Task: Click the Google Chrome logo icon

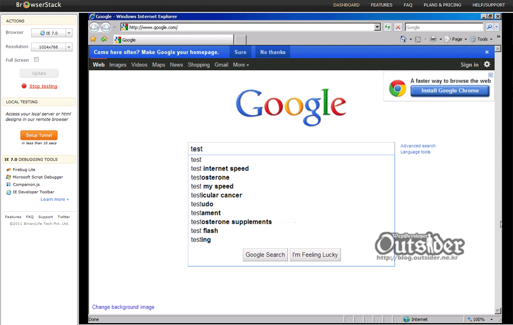Action: point(398,88)
